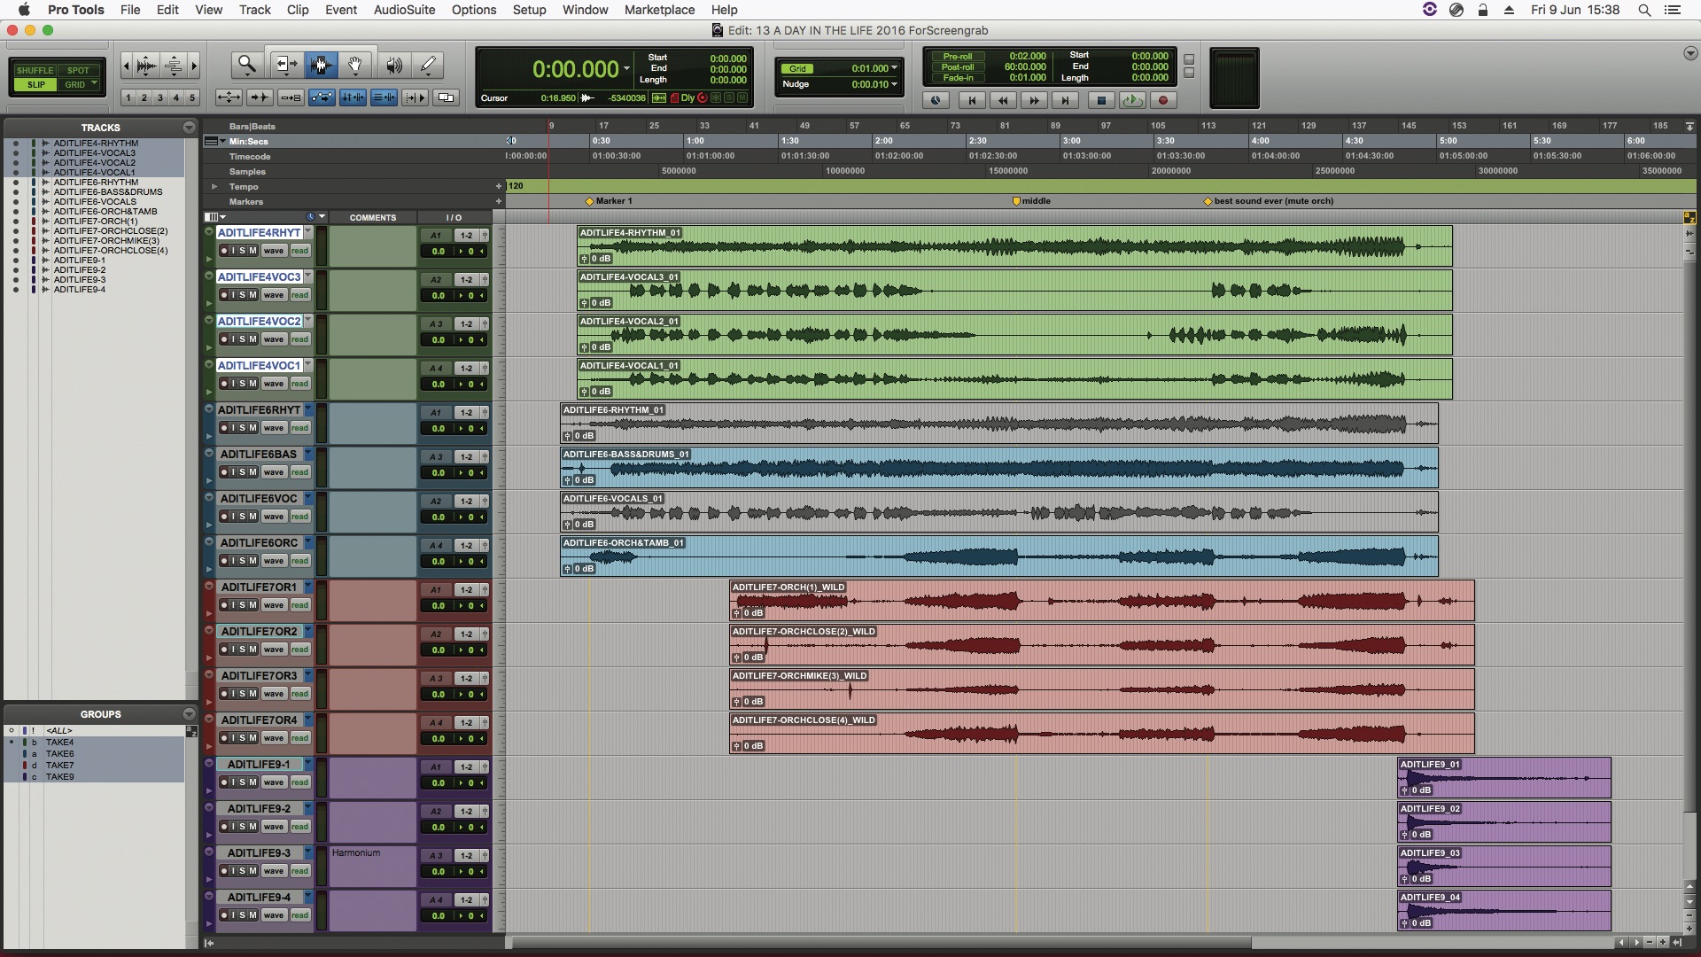Open Spotlight search in menu bar
1701x957 pixels.
coord(1644,10)
